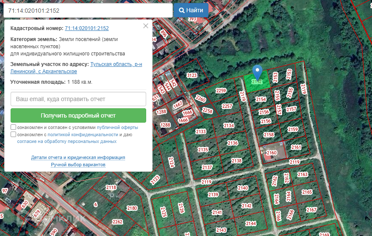Image resolution: width=372 pixels, height=236 pixels.
Task: Select parcel label 2258 on map
Action: [207, 110]
